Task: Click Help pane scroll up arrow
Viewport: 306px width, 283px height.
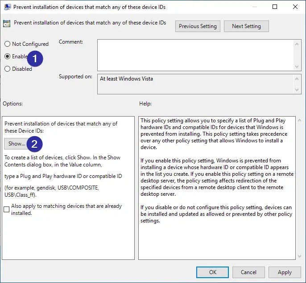Action: tap(300, 121)
